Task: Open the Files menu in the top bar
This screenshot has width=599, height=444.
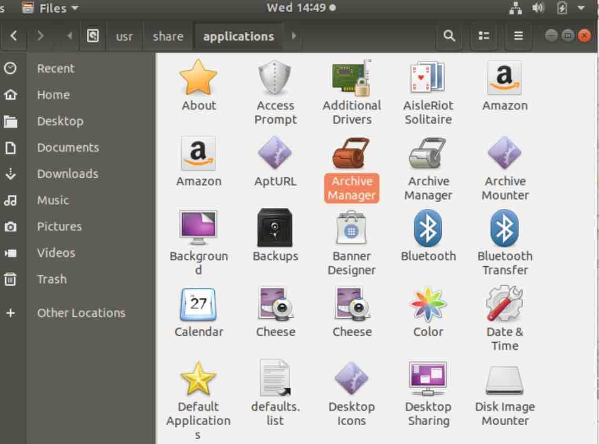Action: pos(53,8)
